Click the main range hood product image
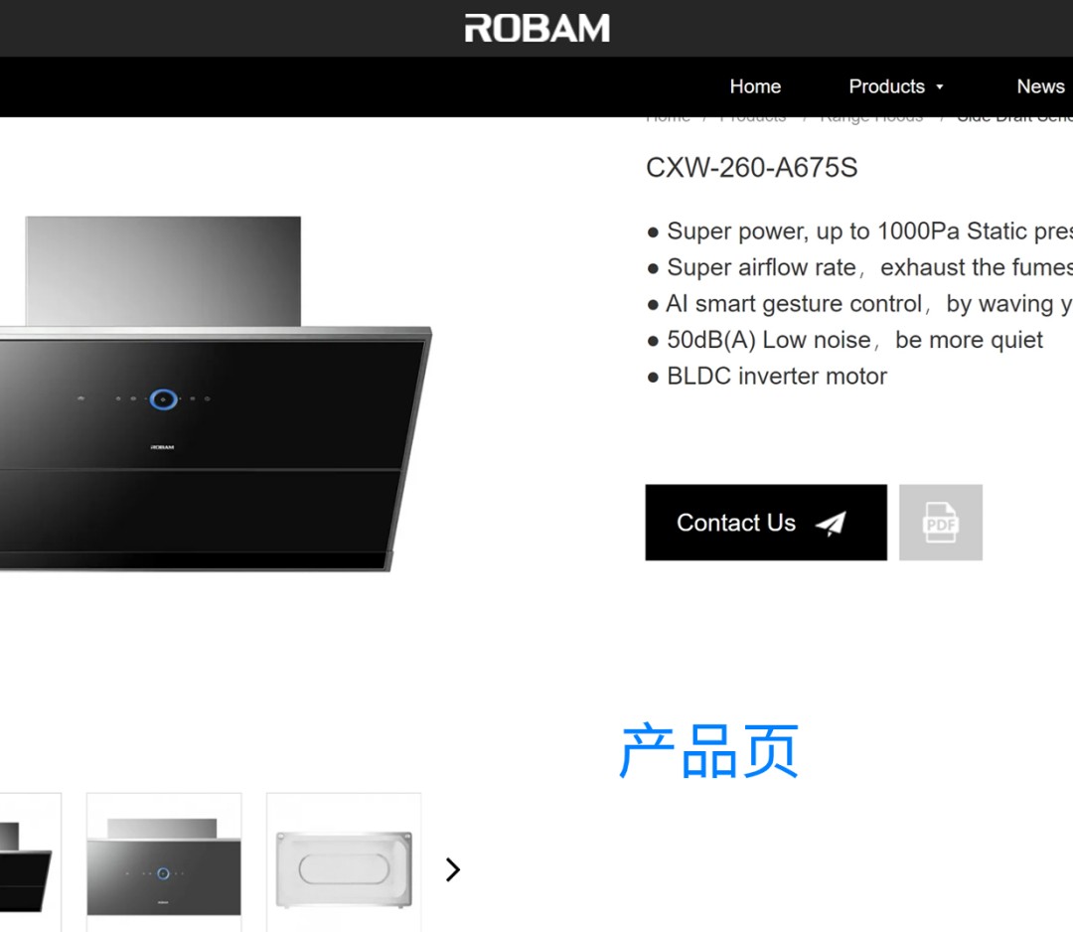1073x932 pixels. 216,393
